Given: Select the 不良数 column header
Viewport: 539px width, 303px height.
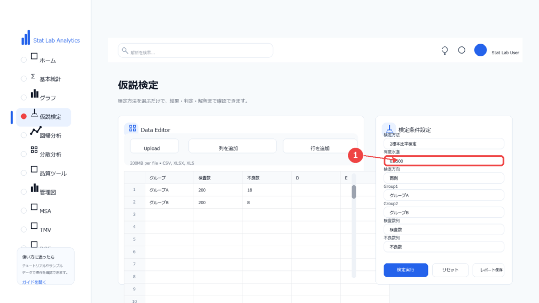Looking at the screenshot, I should pos(267,178).
